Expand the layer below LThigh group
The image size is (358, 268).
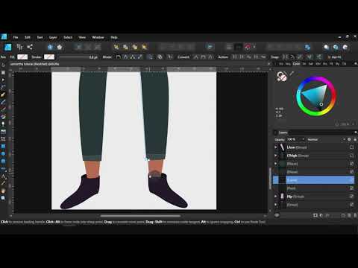coord(275,164)
